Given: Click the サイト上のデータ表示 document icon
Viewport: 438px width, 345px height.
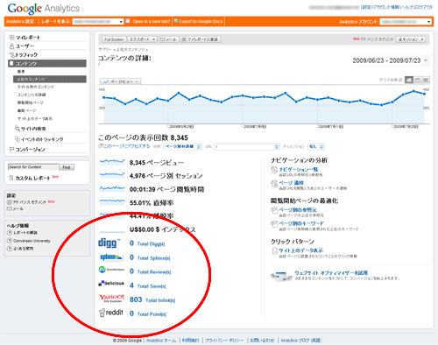Looking at the screenshot, I should [274, 250].
